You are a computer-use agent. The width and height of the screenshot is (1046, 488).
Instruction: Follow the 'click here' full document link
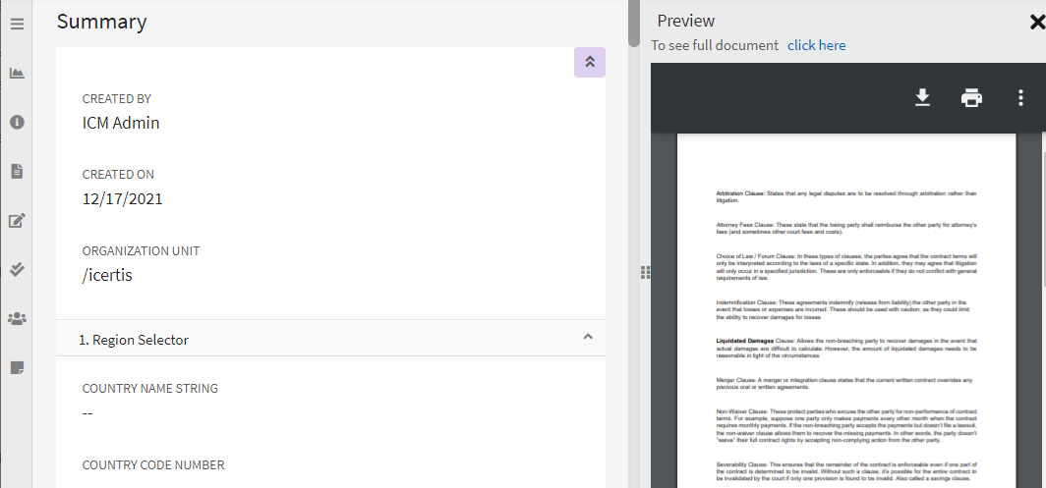tap(816, 45)
